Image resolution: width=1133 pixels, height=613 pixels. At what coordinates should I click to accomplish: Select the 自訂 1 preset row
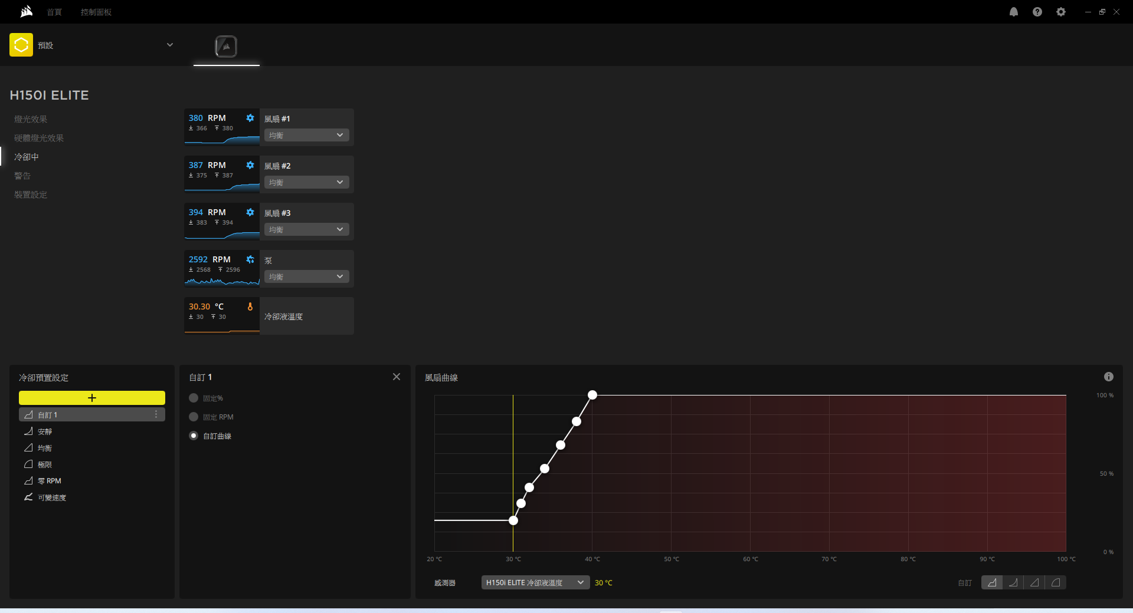(92, 414)
